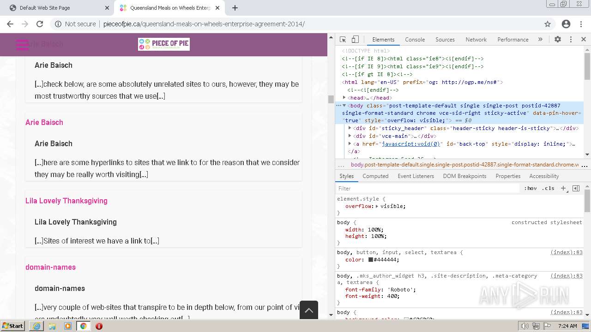Image resolution: width=591 pixels, height=332 pixels.
Task: Expand the head element node
Action: [344, 98]
